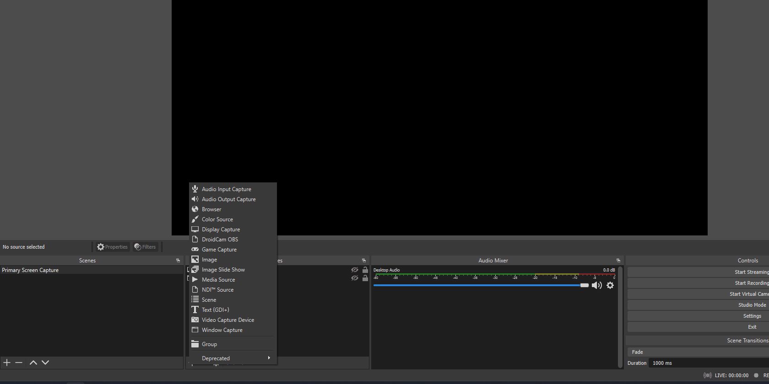
Task: Click the Audio Mixer scrollbar
Action: pyautogui.click(x=620, y=317)
